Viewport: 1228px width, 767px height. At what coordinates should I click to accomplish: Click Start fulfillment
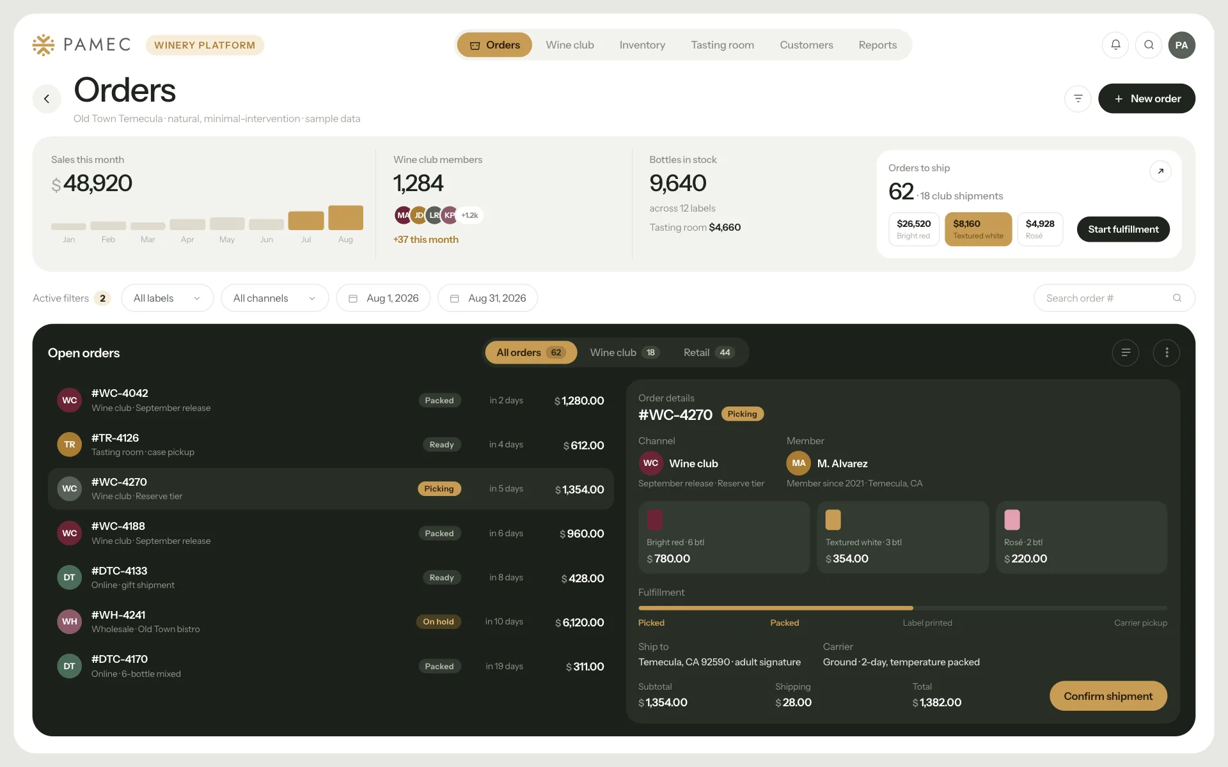coord(1123,229)
